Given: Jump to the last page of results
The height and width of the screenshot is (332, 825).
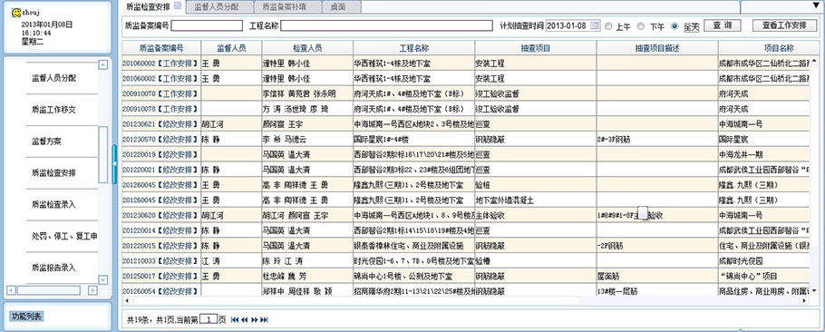Looking at the screenshot, I should click(x=264, y=320).
